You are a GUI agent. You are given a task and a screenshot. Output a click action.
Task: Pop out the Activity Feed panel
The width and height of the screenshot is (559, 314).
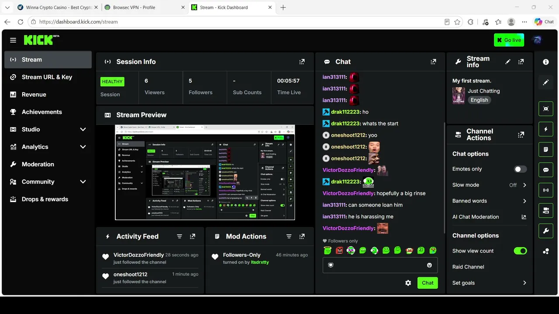(x=193, y=236)
